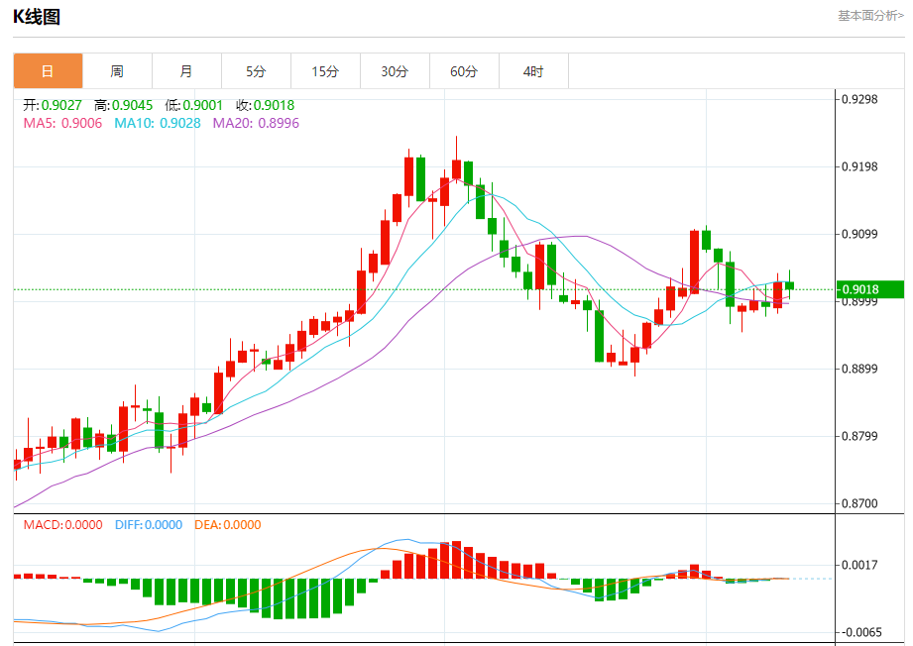This screenshot has height=646, width=913.
Task: Open the 基本面分析 link
Action: coord(870,16)
